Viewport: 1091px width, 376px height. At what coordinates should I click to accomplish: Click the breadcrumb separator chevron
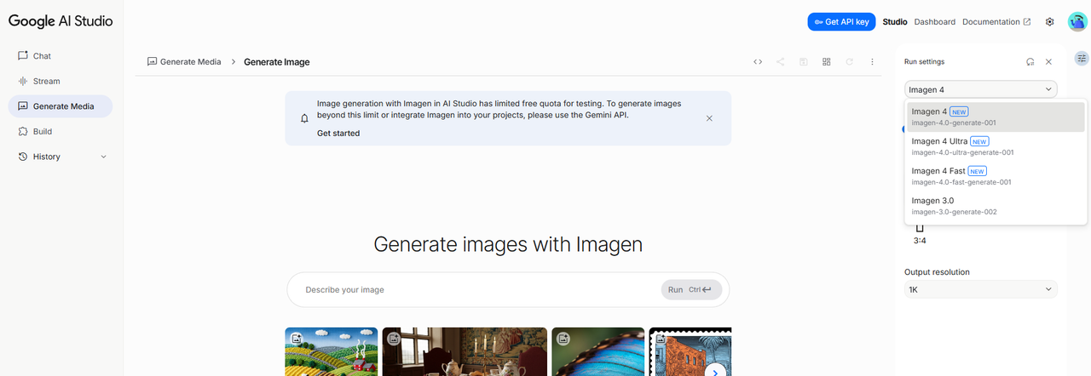click(233, 61)
